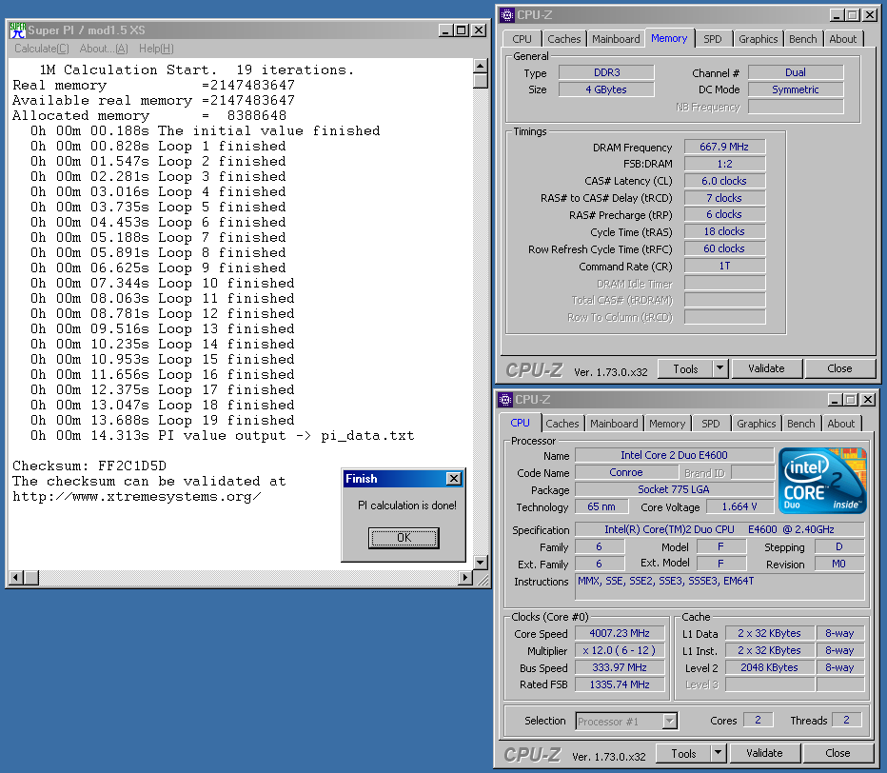
Task: Switch to Mainboard tab in the Memory window
Action: click(616, 39)
